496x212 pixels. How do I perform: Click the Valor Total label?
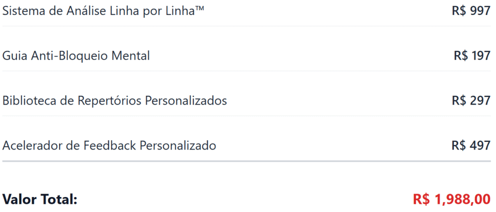tap(40, 199)
